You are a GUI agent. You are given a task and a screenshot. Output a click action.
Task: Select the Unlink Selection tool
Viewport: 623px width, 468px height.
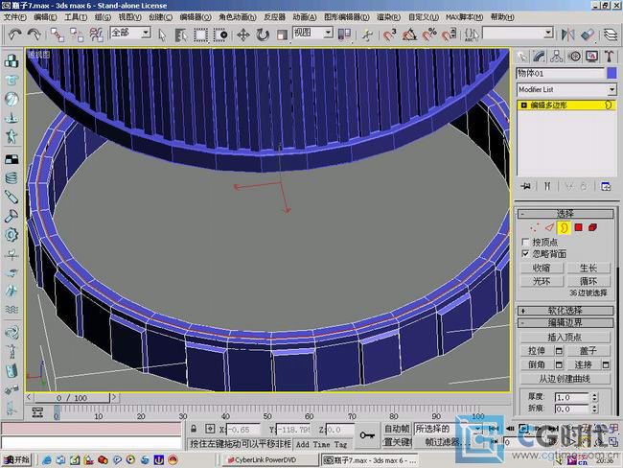pos(77,35)
